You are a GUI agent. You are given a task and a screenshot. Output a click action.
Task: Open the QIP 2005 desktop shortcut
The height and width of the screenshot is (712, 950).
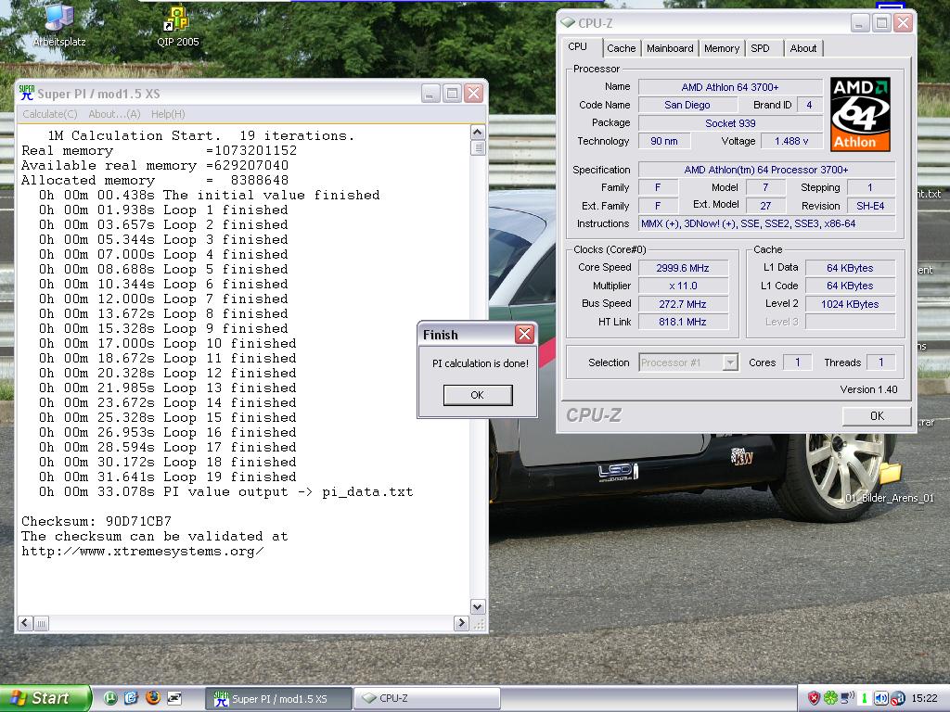(177, 26)
